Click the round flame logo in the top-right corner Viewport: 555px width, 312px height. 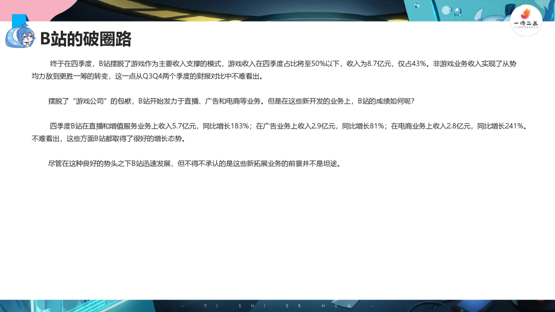526,20
